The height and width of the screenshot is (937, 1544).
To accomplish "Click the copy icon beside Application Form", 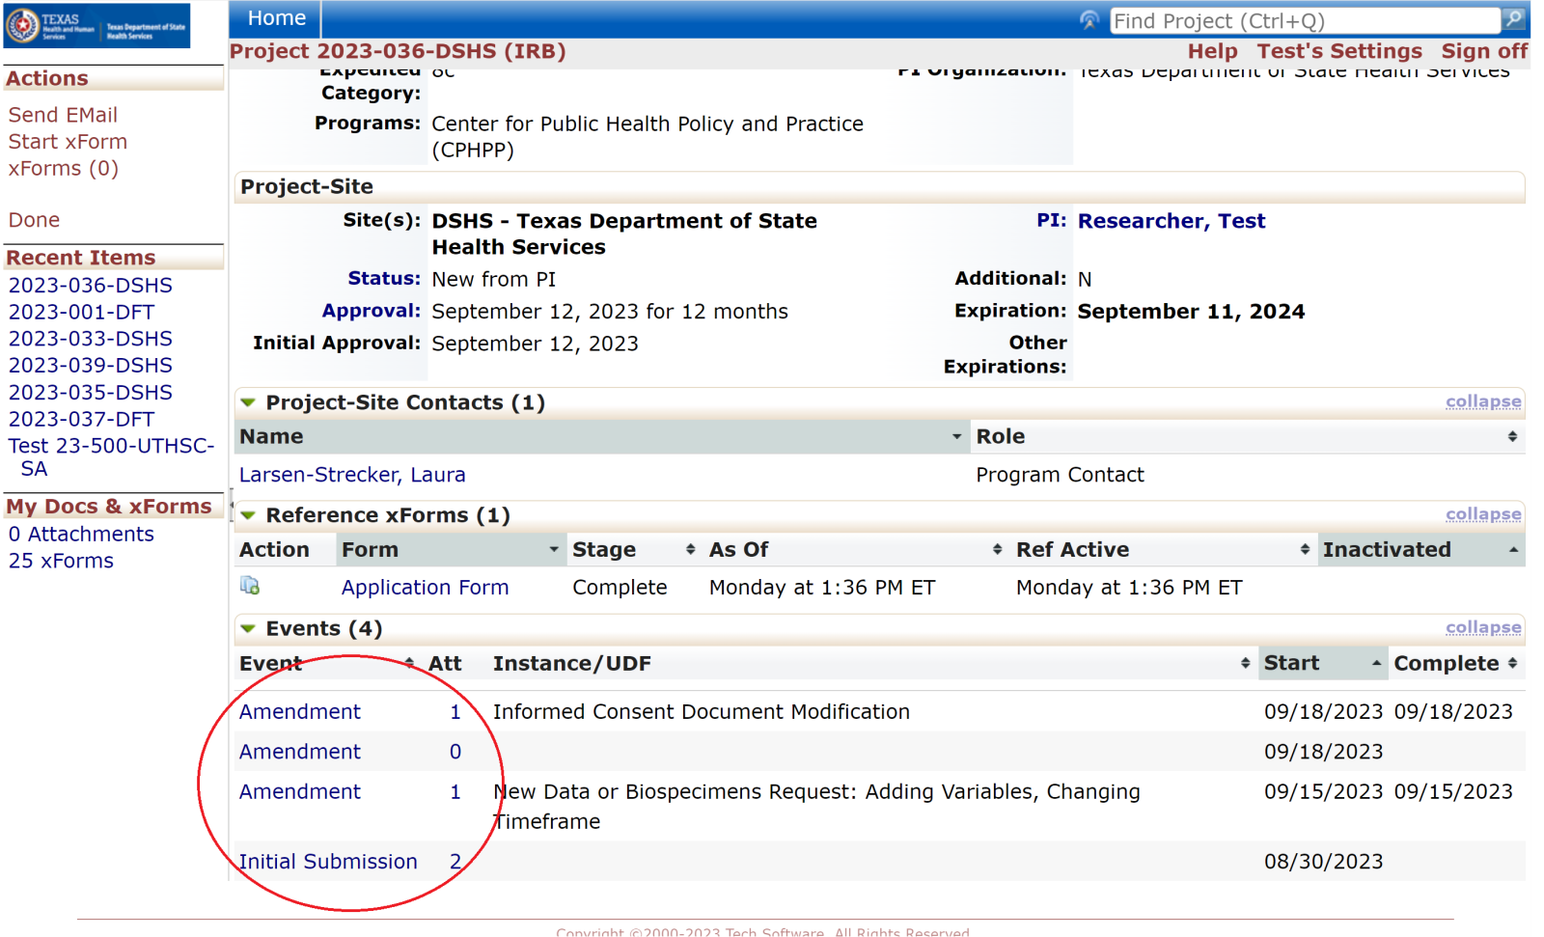I will pos(249,586).
